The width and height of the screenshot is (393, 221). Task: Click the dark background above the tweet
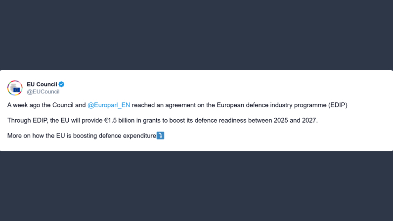click(x=196, y=35)
